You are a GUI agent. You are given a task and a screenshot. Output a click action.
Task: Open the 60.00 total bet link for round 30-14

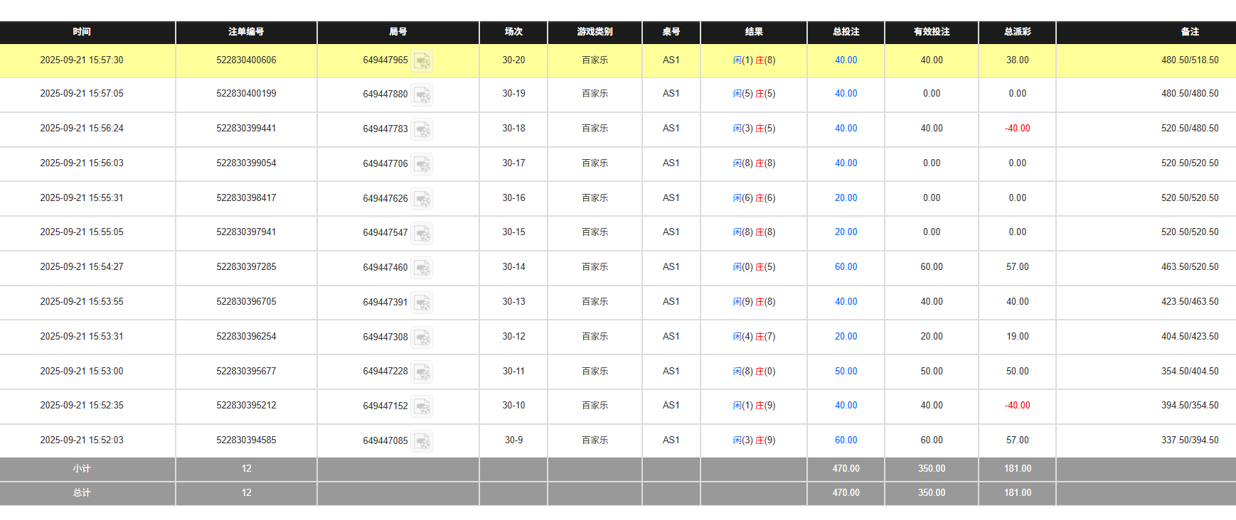pos(846,267)
